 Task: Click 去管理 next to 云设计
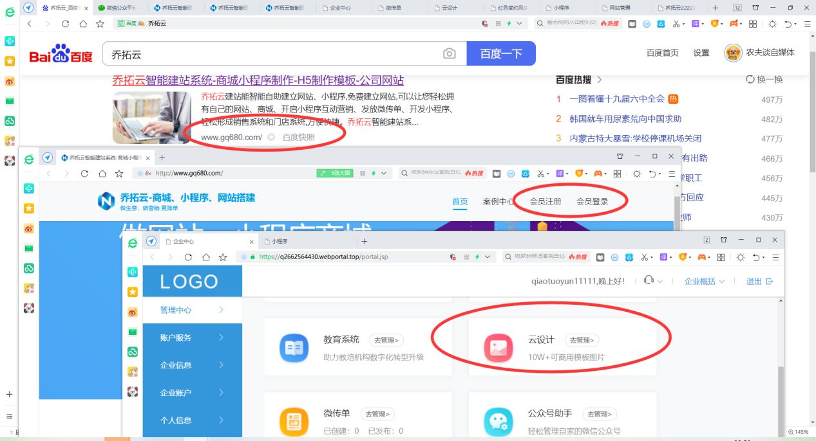[x=582, y=340]
